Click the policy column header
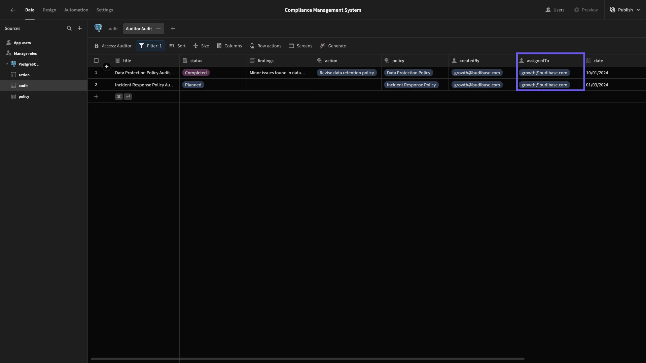 click(415, 61)
